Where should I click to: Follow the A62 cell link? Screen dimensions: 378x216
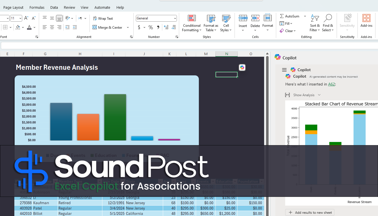(332, 84)
